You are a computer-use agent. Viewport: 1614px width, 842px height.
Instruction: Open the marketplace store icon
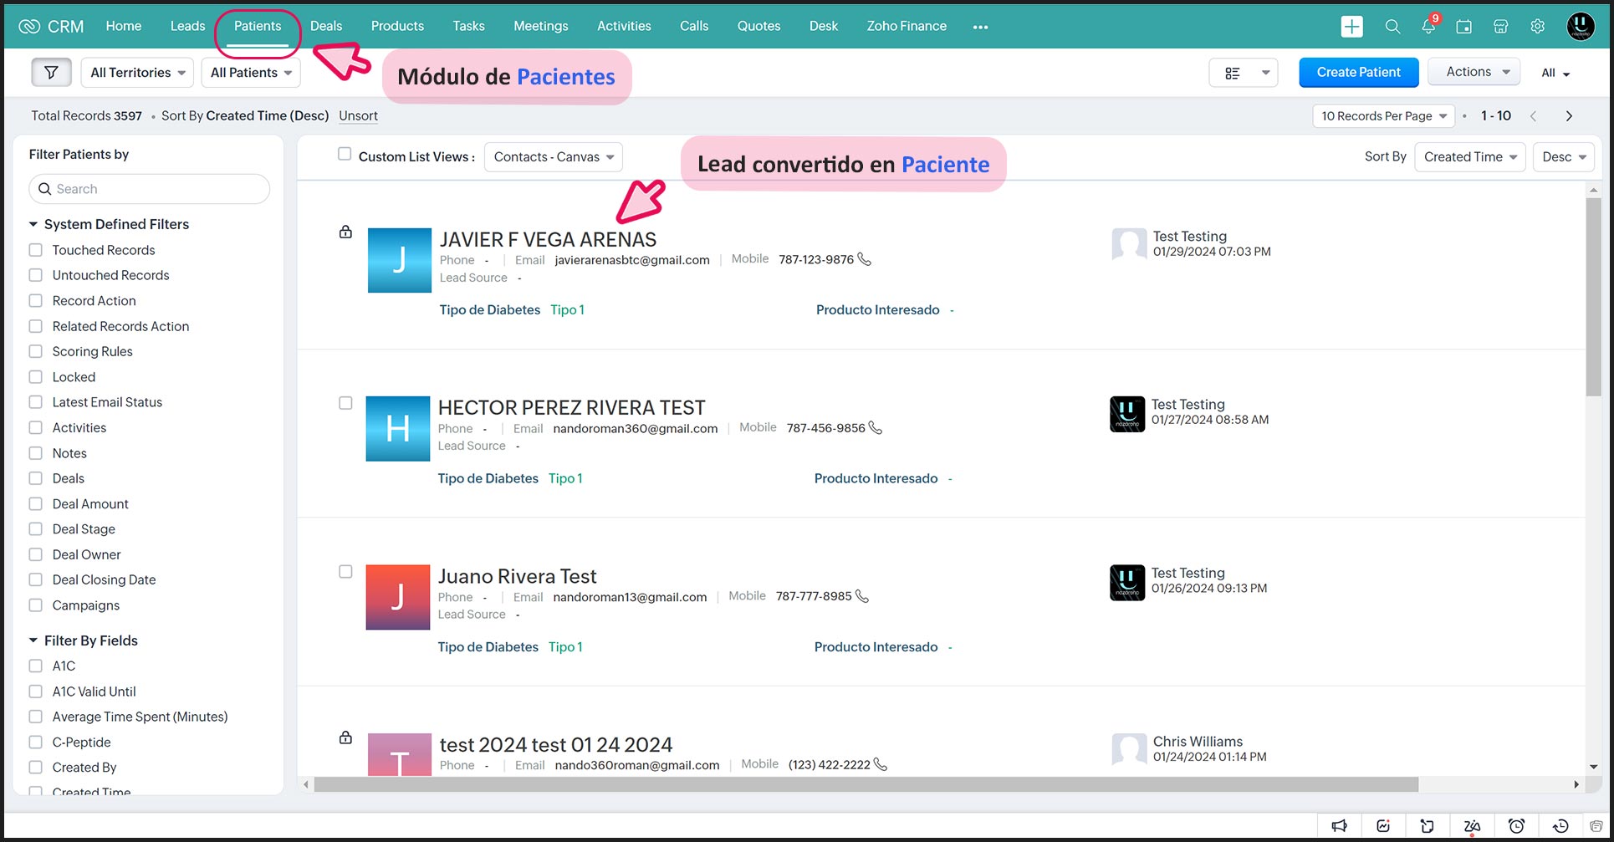click(1500, 27)
